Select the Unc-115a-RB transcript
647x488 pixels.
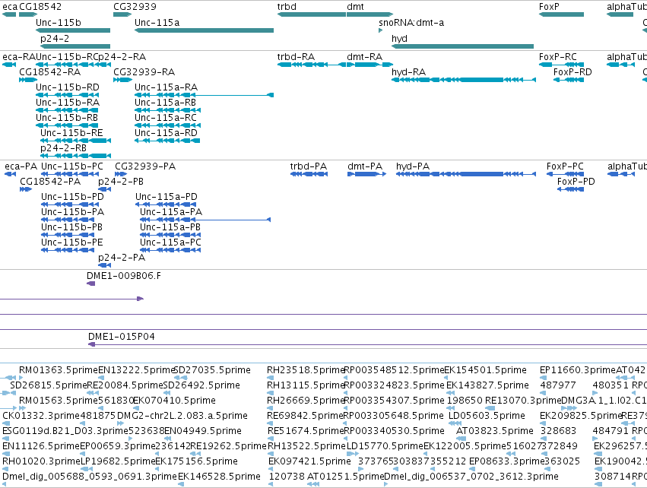(167, 110)
